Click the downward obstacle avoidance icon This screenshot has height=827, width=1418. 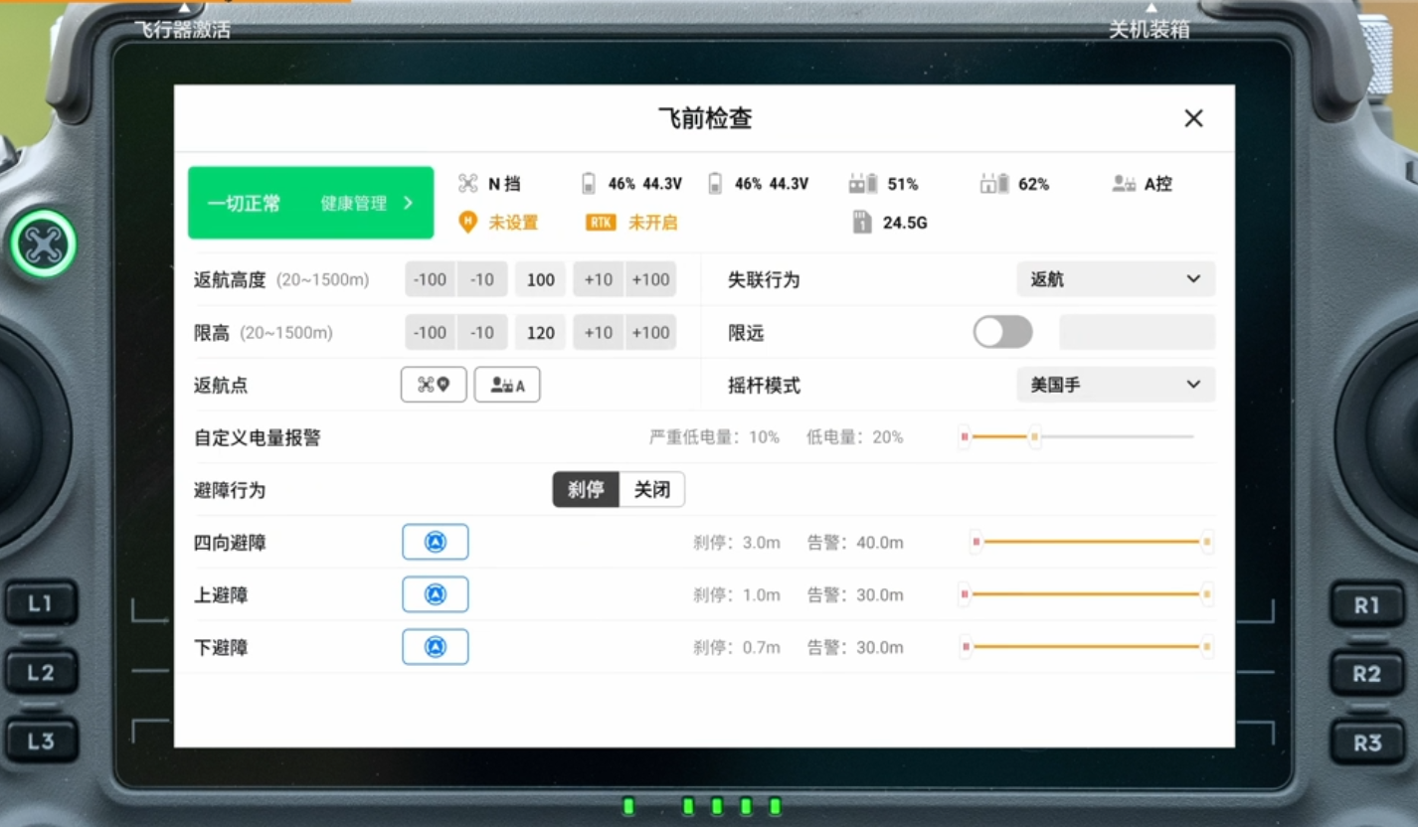[x=435, y=647]
